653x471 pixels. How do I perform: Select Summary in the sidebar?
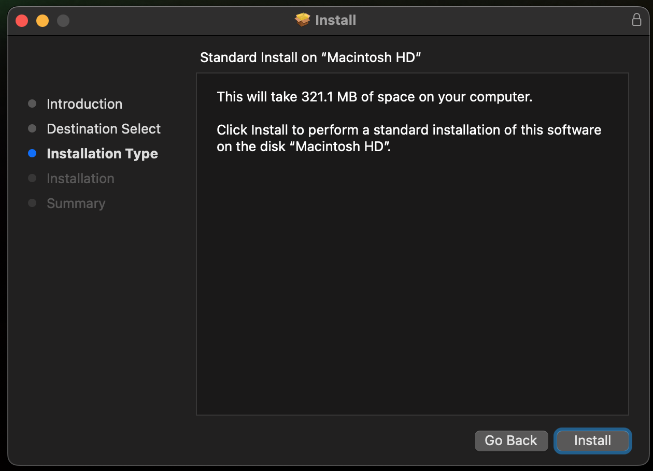coord(76,203)
